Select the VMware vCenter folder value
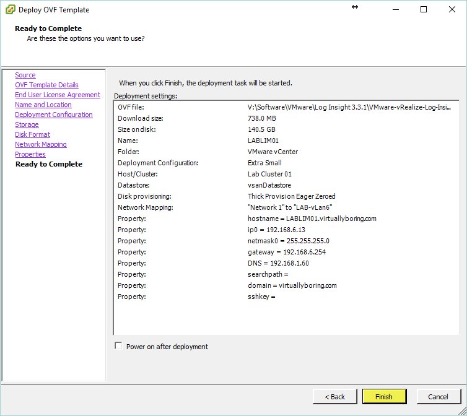 pyautogui.click(x=273, y=152)
